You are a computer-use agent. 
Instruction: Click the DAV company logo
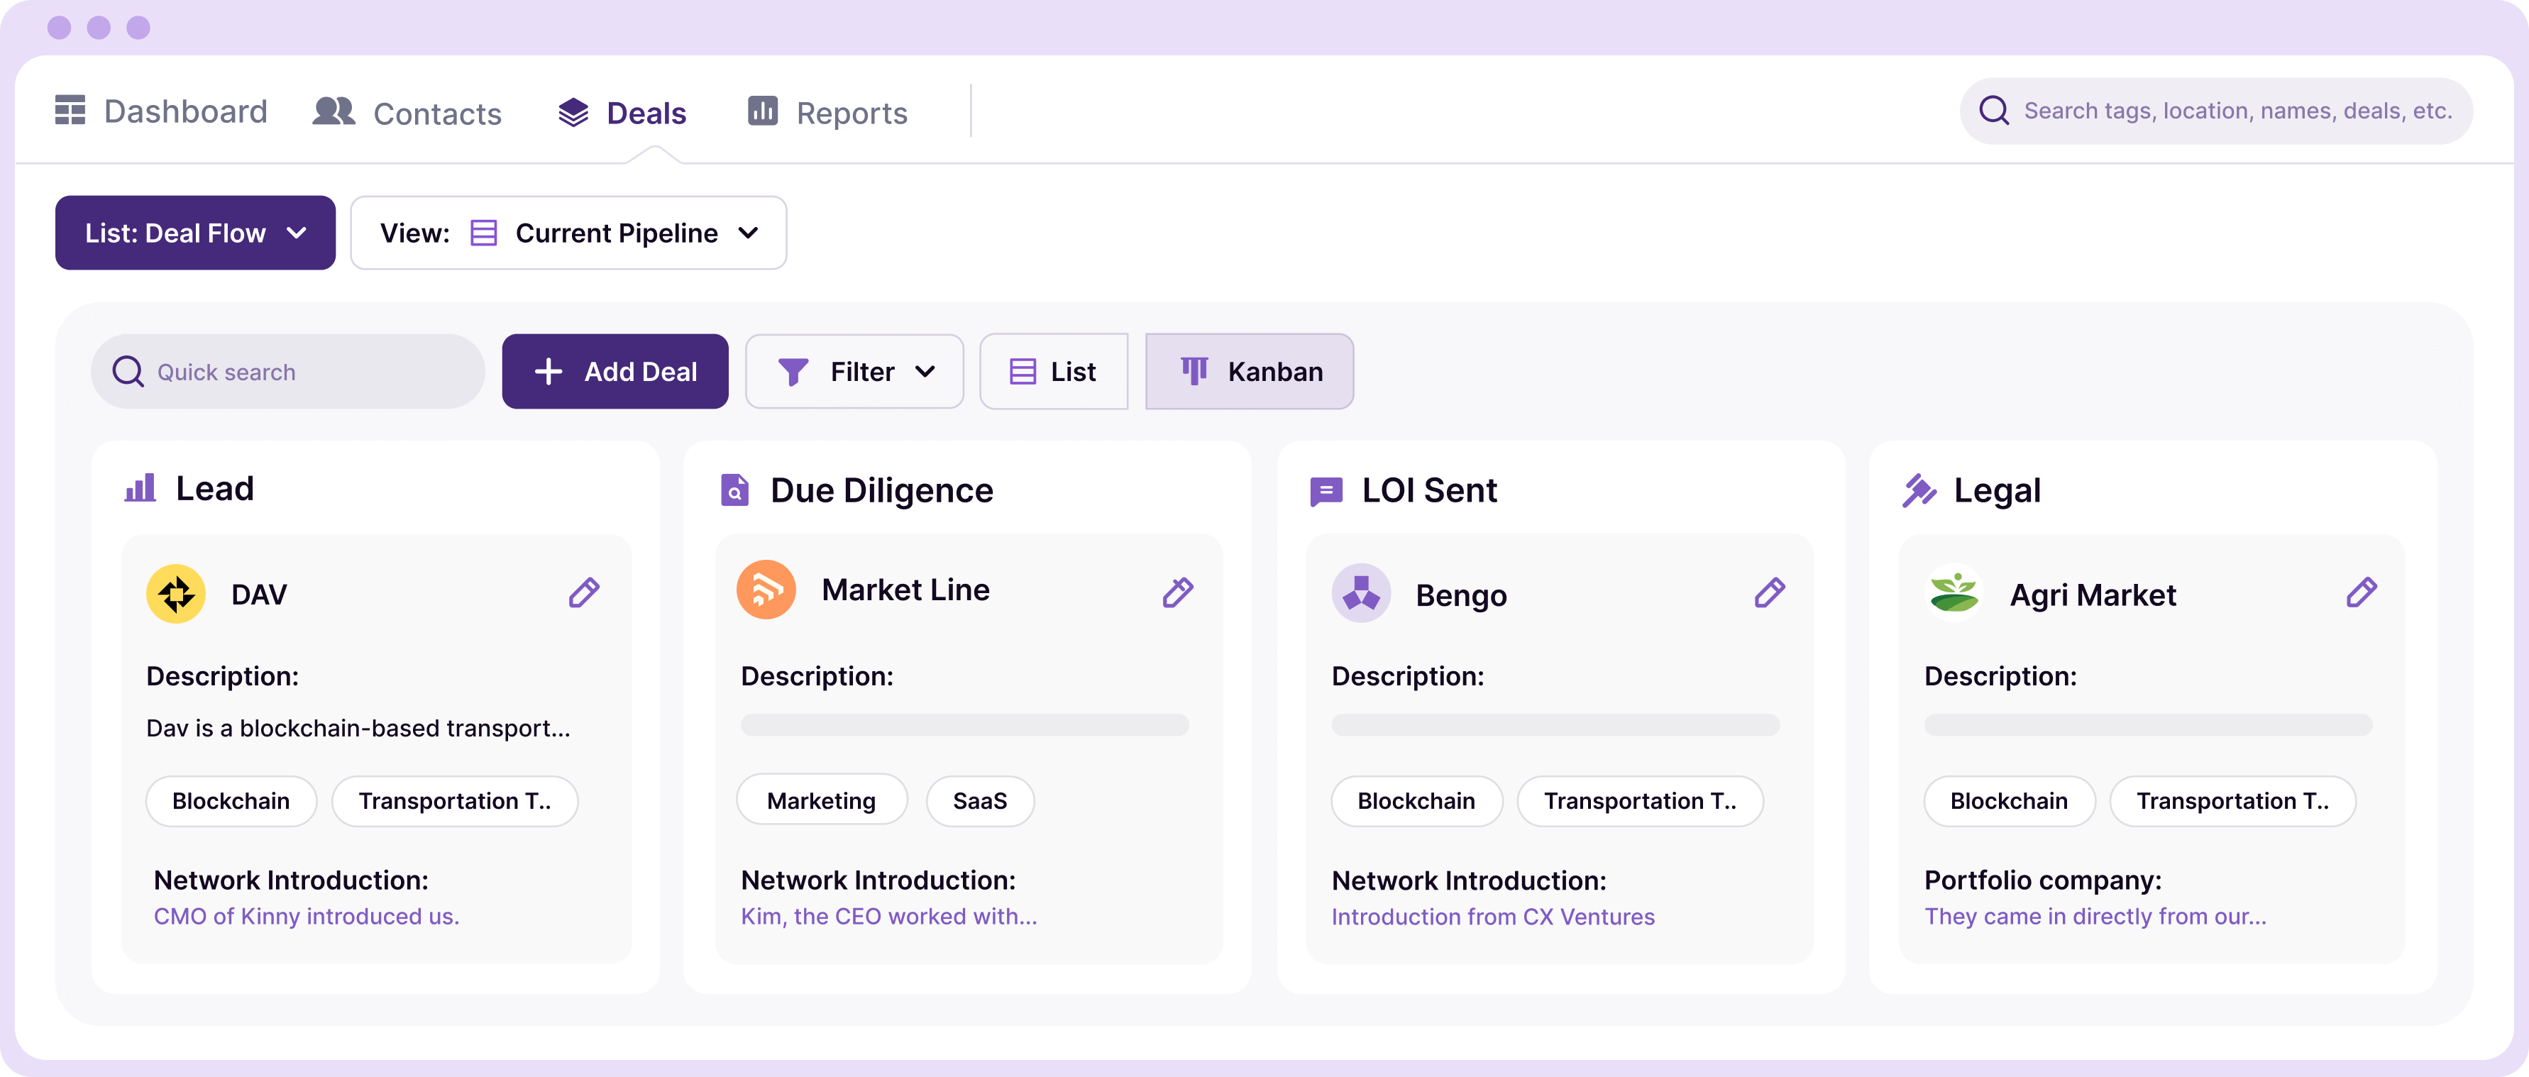point(176,593)
